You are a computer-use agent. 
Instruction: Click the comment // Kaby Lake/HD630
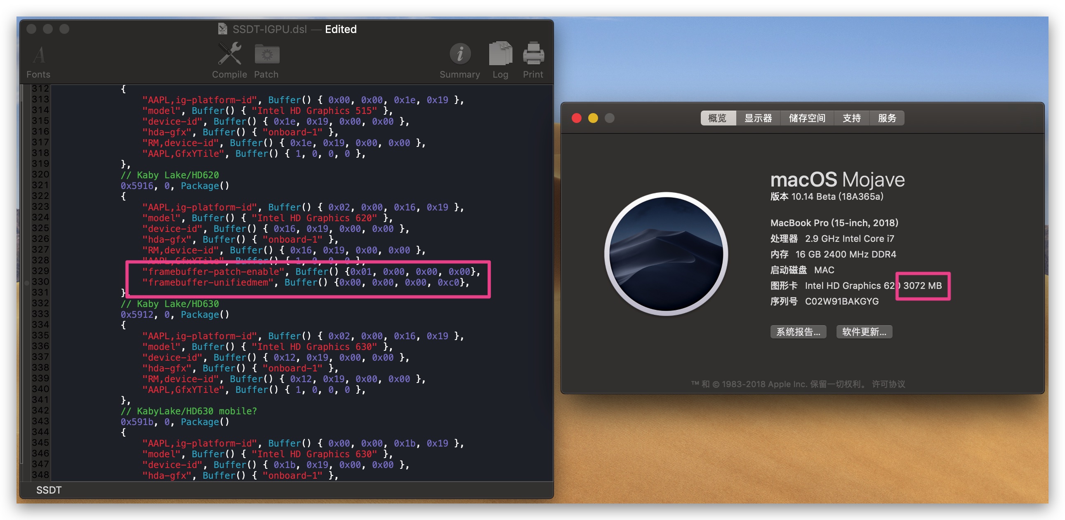click(170, 304)
